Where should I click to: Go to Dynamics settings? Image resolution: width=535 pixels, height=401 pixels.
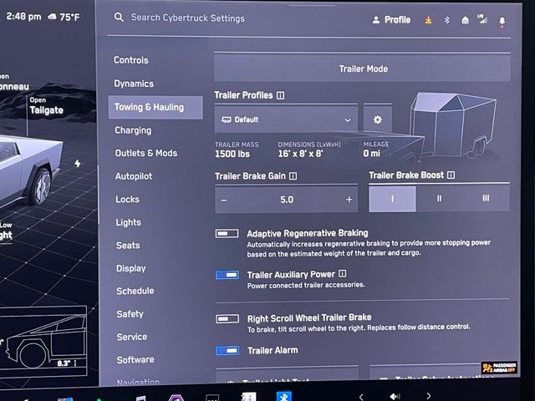pos(134,84)
